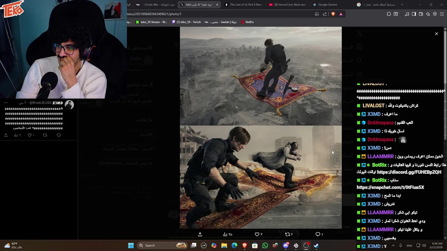447x251 pixels.
Task: Open the Brave playlist music note icon
Action: [x=407, y=14]
